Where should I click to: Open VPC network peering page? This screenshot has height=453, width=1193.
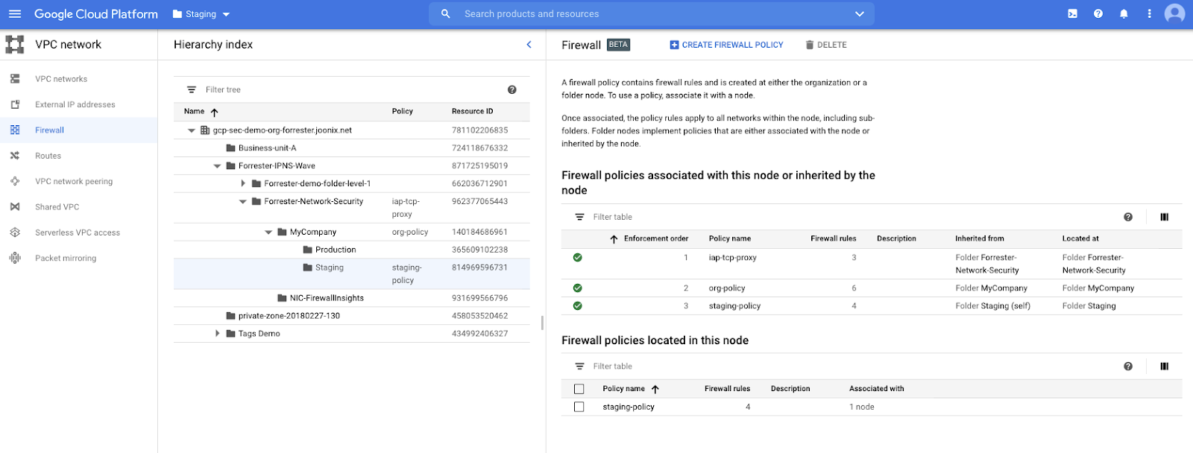tap(74, 181)
